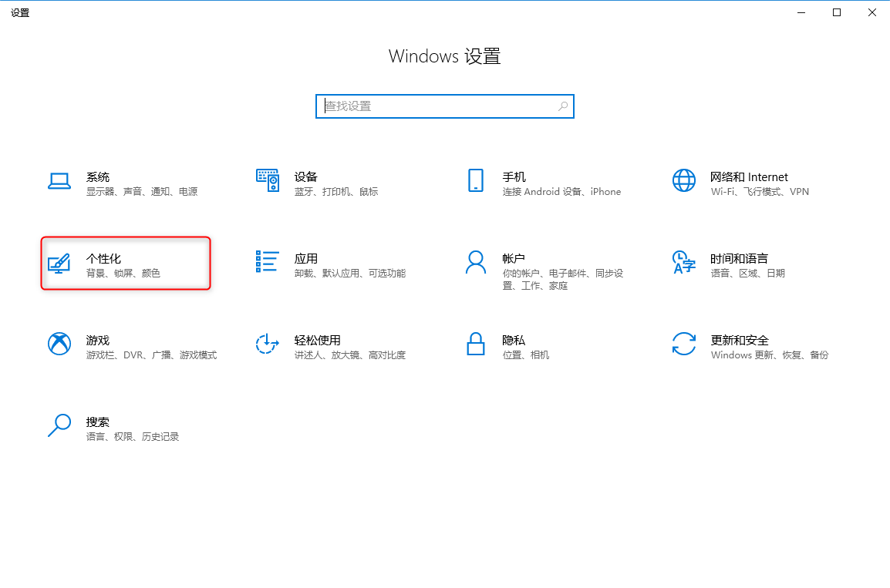890x588 pixels.
Task: Click the text 讲述人、放大镜、高对比度
Action: click(x=350, y=355)
